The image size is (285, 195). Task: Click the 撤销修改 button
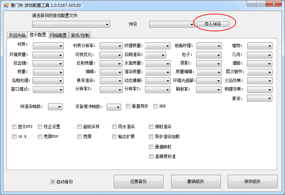(x=196, y=181)
